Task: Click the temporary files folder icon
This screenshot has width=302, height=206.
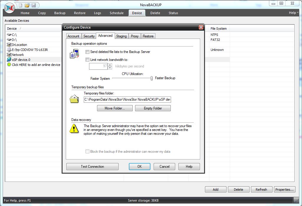Action: pos(74,99)
